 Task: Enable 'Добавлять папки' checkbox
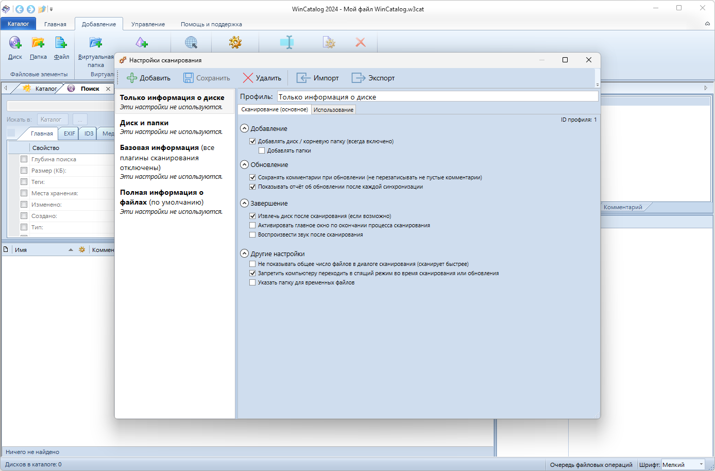point(262,150)
